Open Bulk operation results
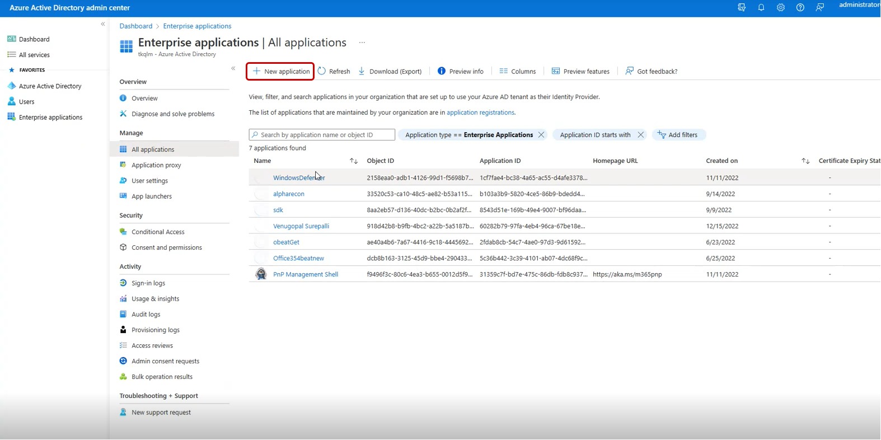881x440 pixels. click(x=162, y=378)
